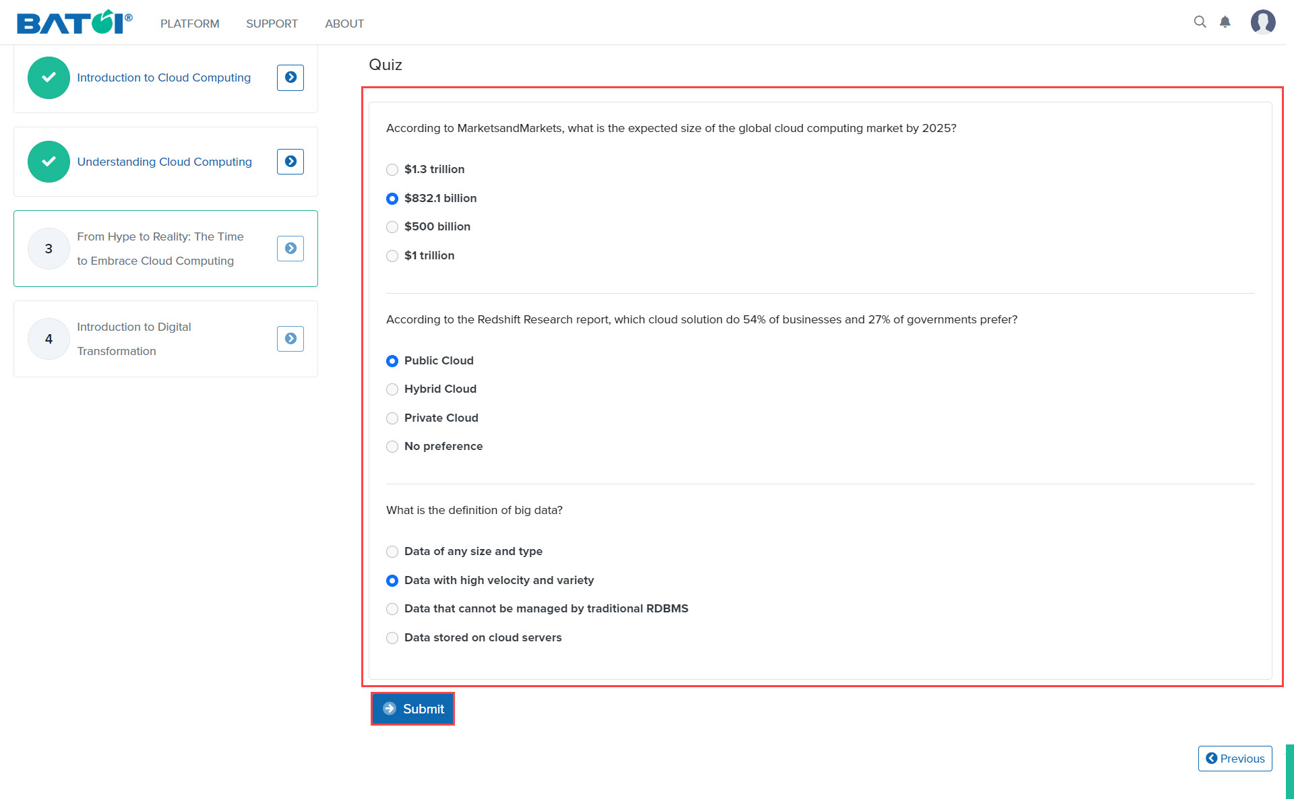Click the PLATFORM menu item
The height and width of the screenshot is (799, 1294).
pos(187,23)
